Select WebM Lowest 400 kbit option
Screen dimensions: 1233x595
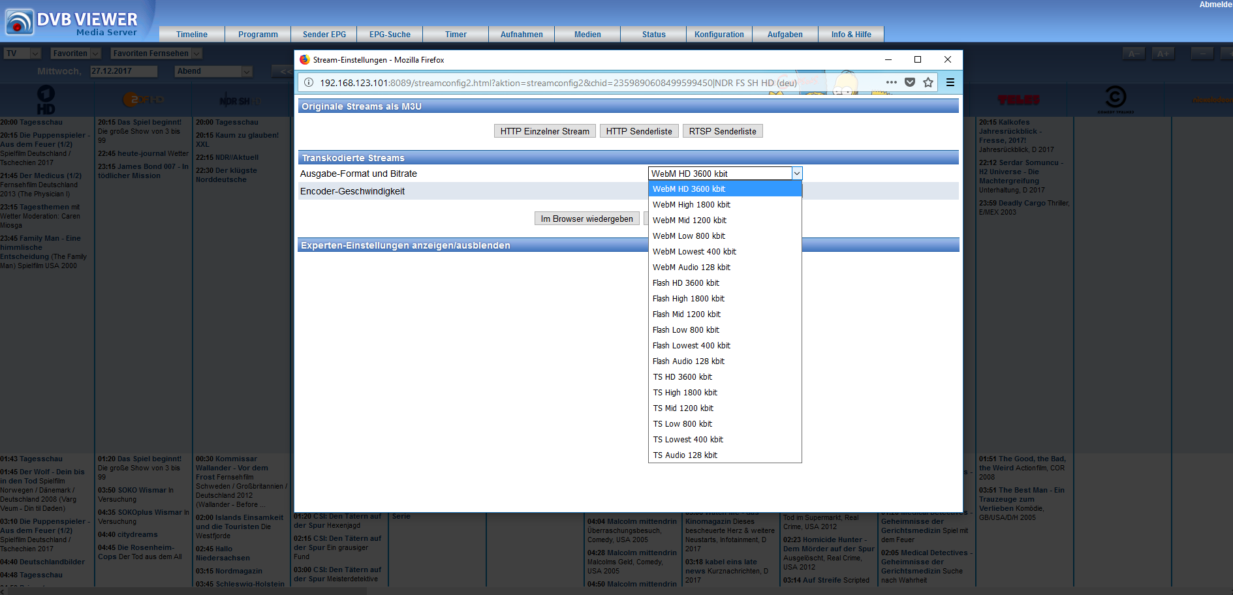coord(725,251)
